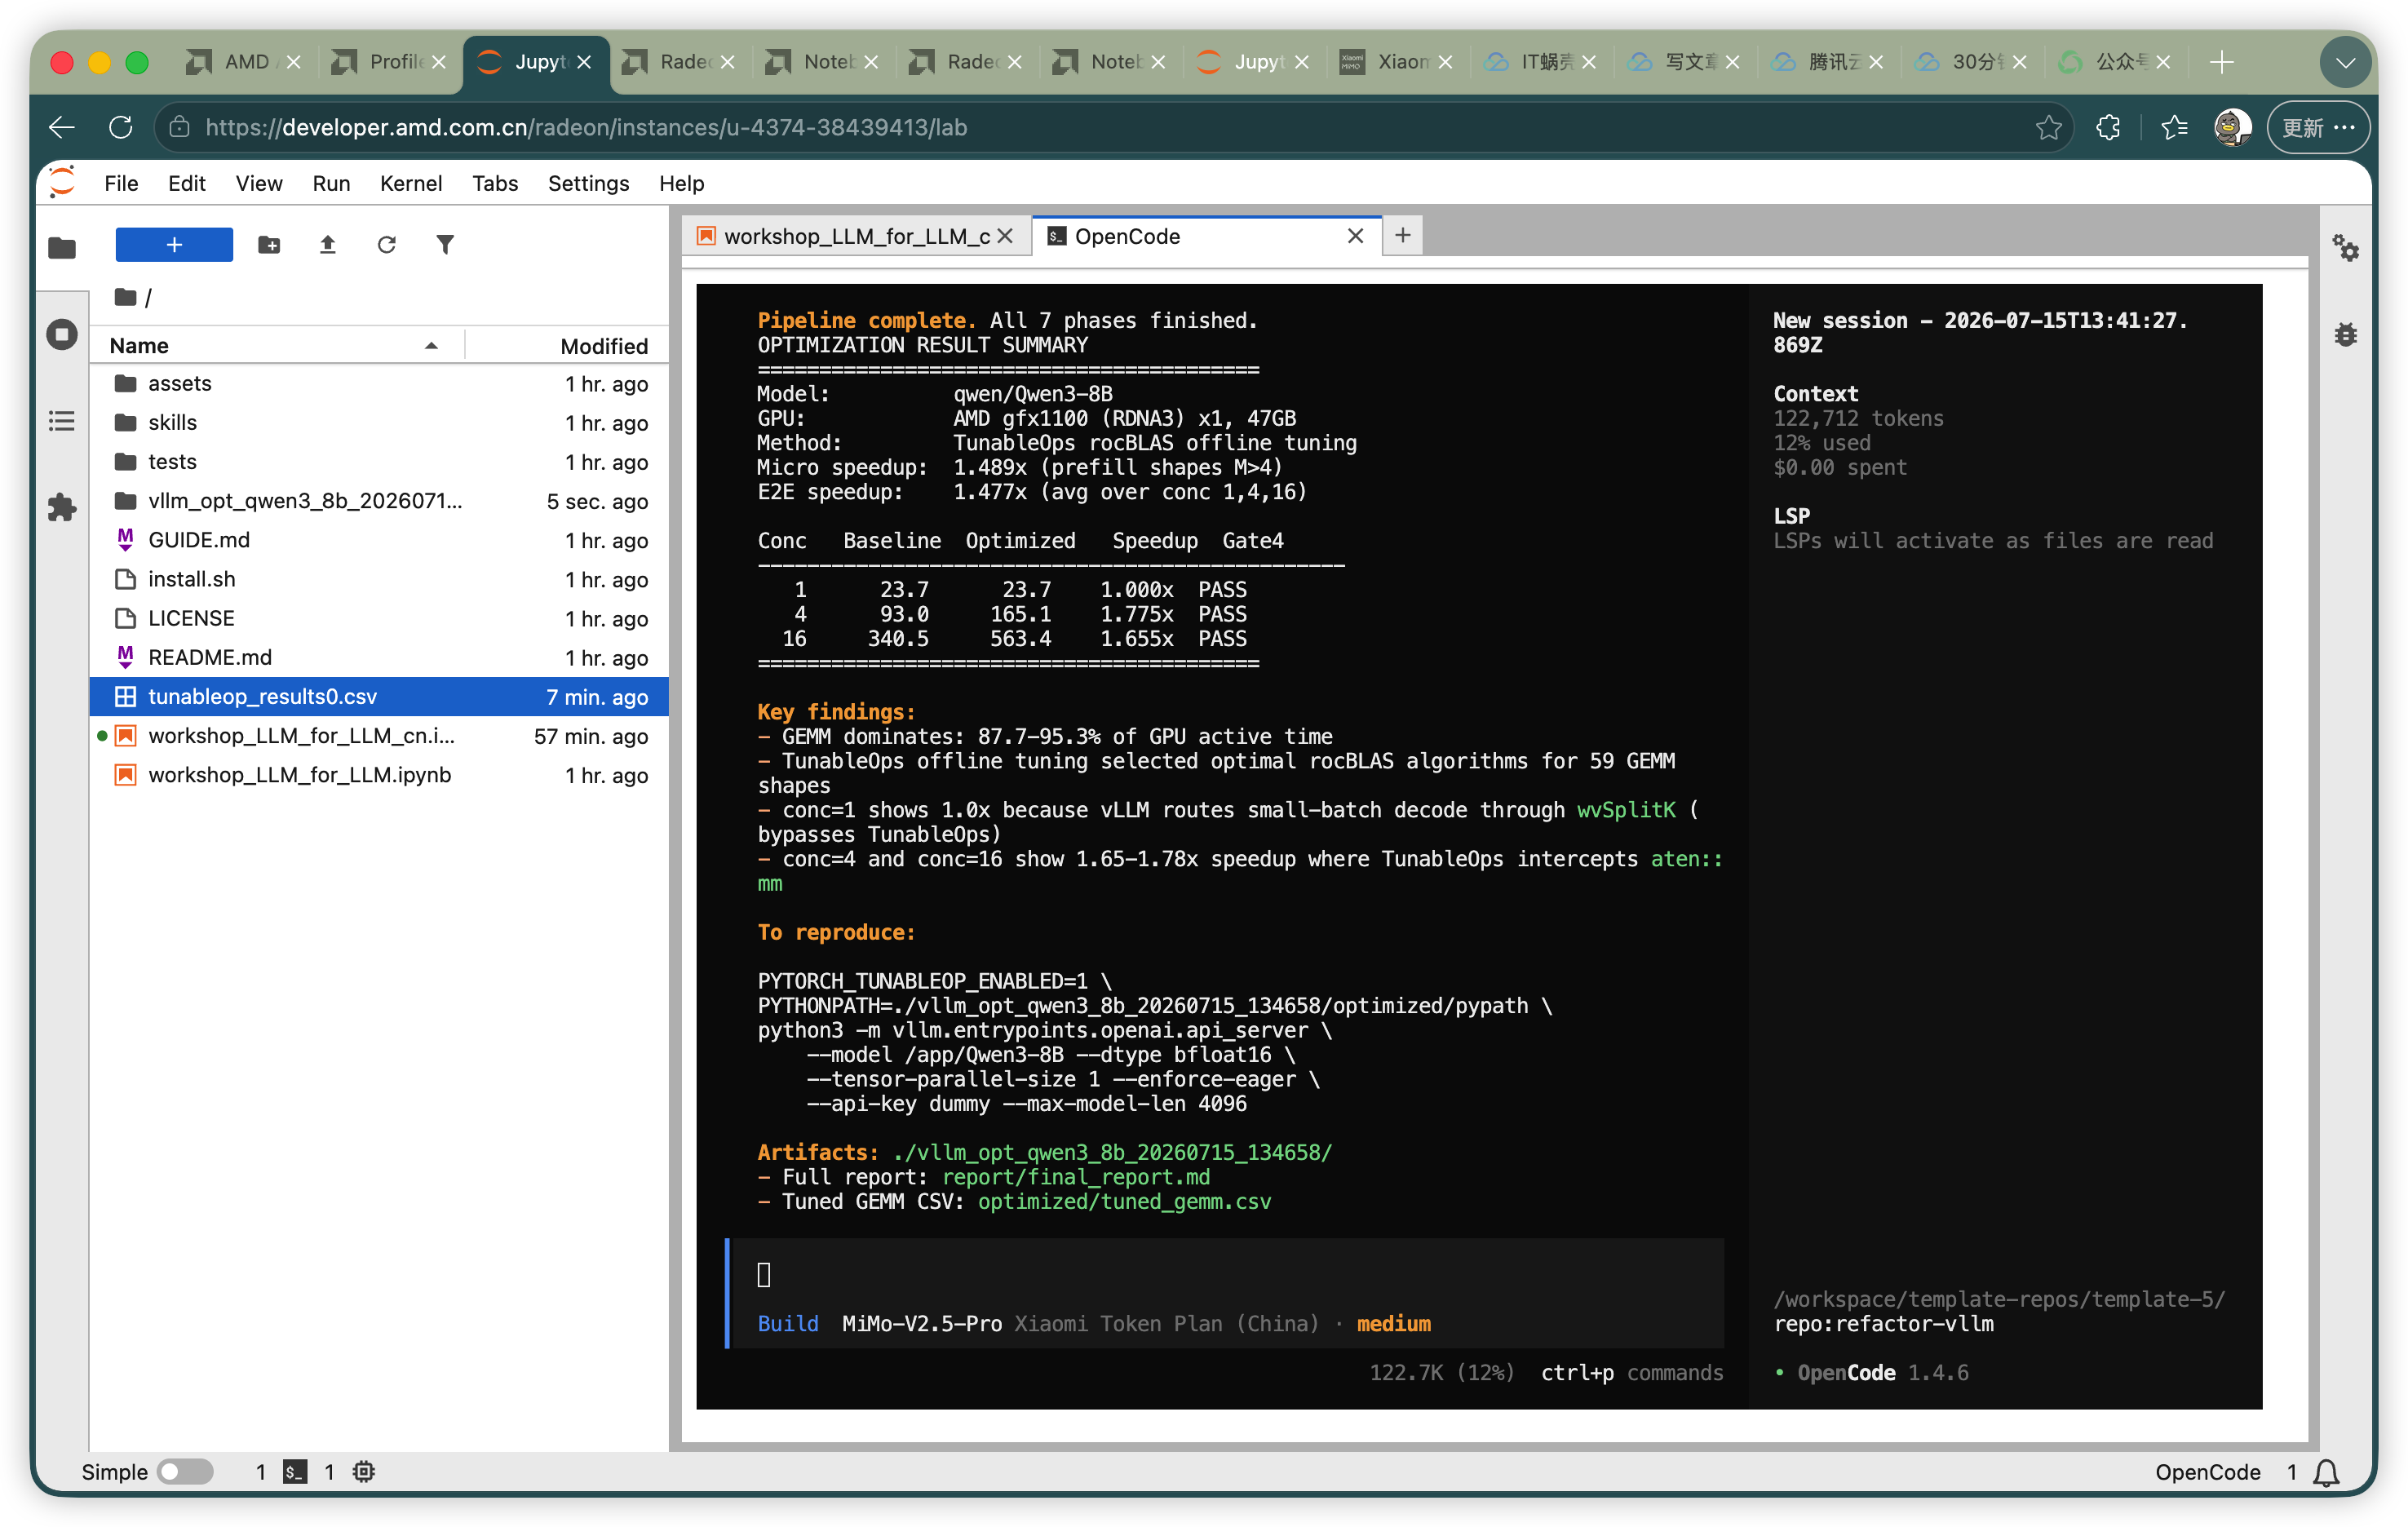Click report/final_report.md path in terminal
The width and height of the screenshot is (2408, 1527).
click(1076, 1177)
